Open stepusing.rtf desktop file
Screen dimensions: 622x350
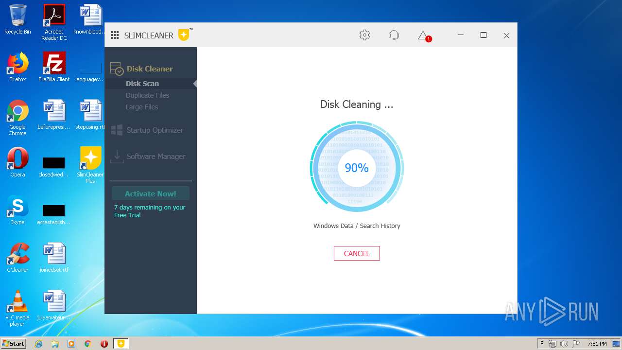click(x=90, y=115)
